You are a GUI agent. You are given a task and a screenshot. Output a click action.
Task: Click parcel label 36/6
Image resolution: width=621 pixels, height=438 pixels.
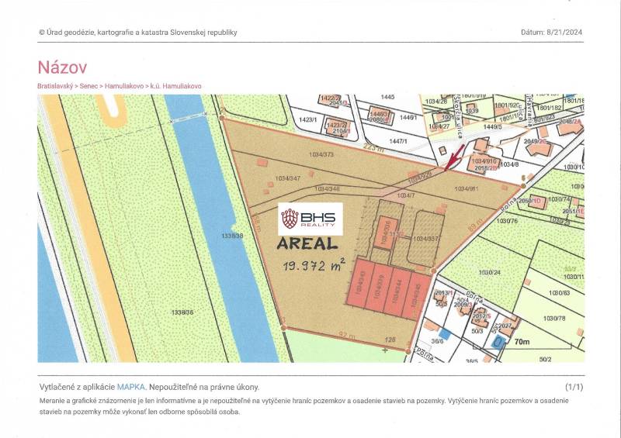pos(437,340)
